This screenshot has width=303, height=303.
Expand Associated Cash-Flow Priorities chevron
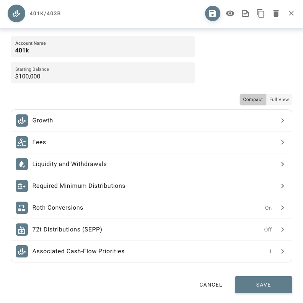282,251
